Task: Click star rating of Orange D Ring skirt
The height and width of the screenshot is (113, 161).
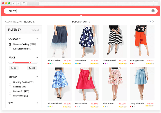Action: (150, 64)
